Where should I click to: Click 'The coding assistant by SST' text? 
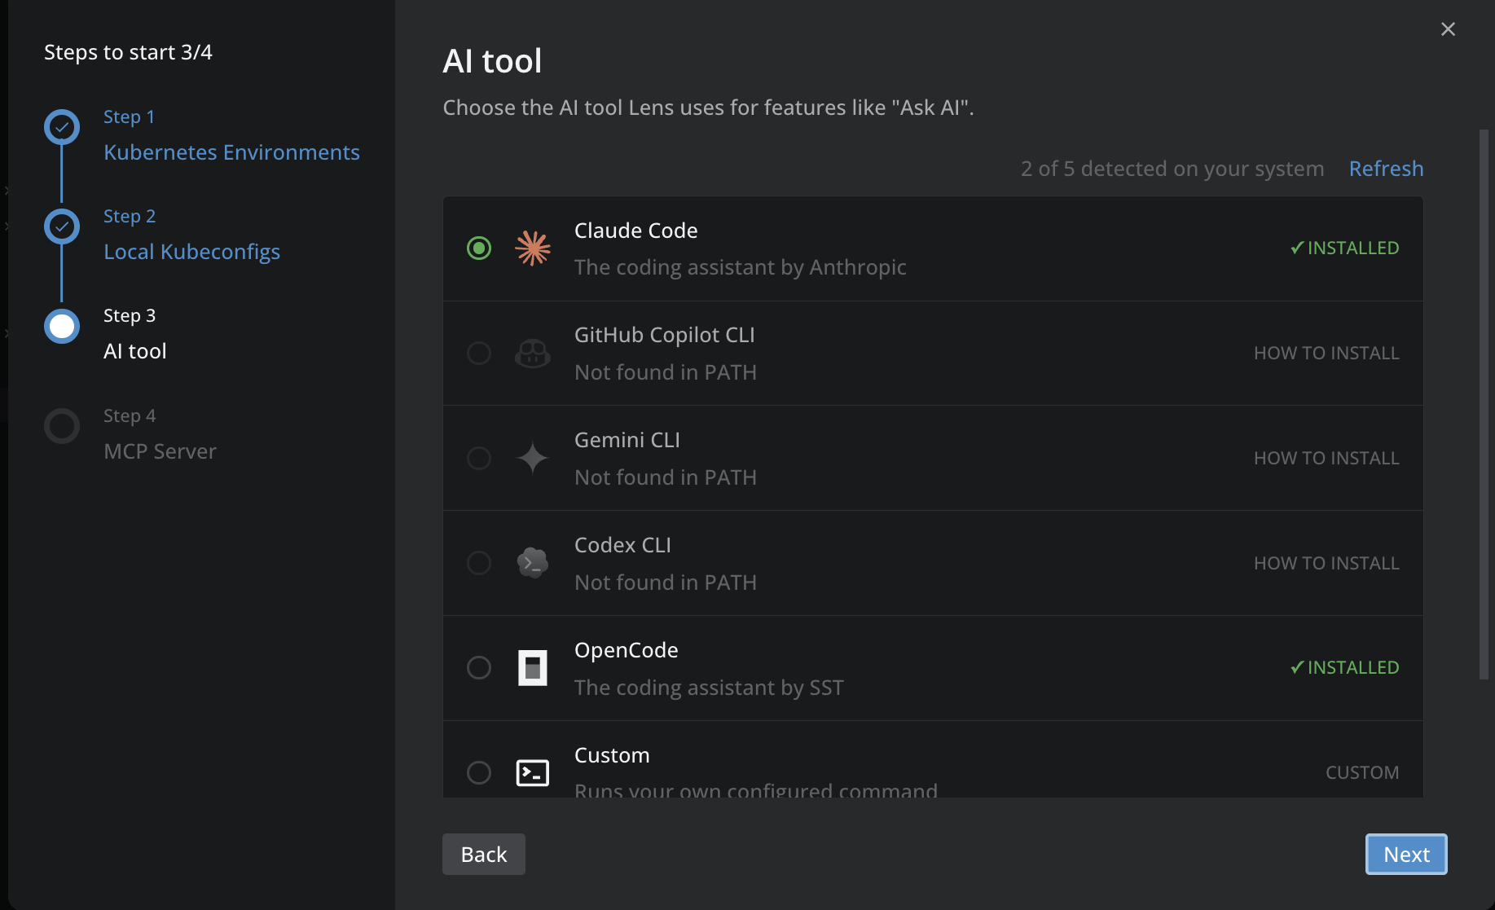(709, 688)
